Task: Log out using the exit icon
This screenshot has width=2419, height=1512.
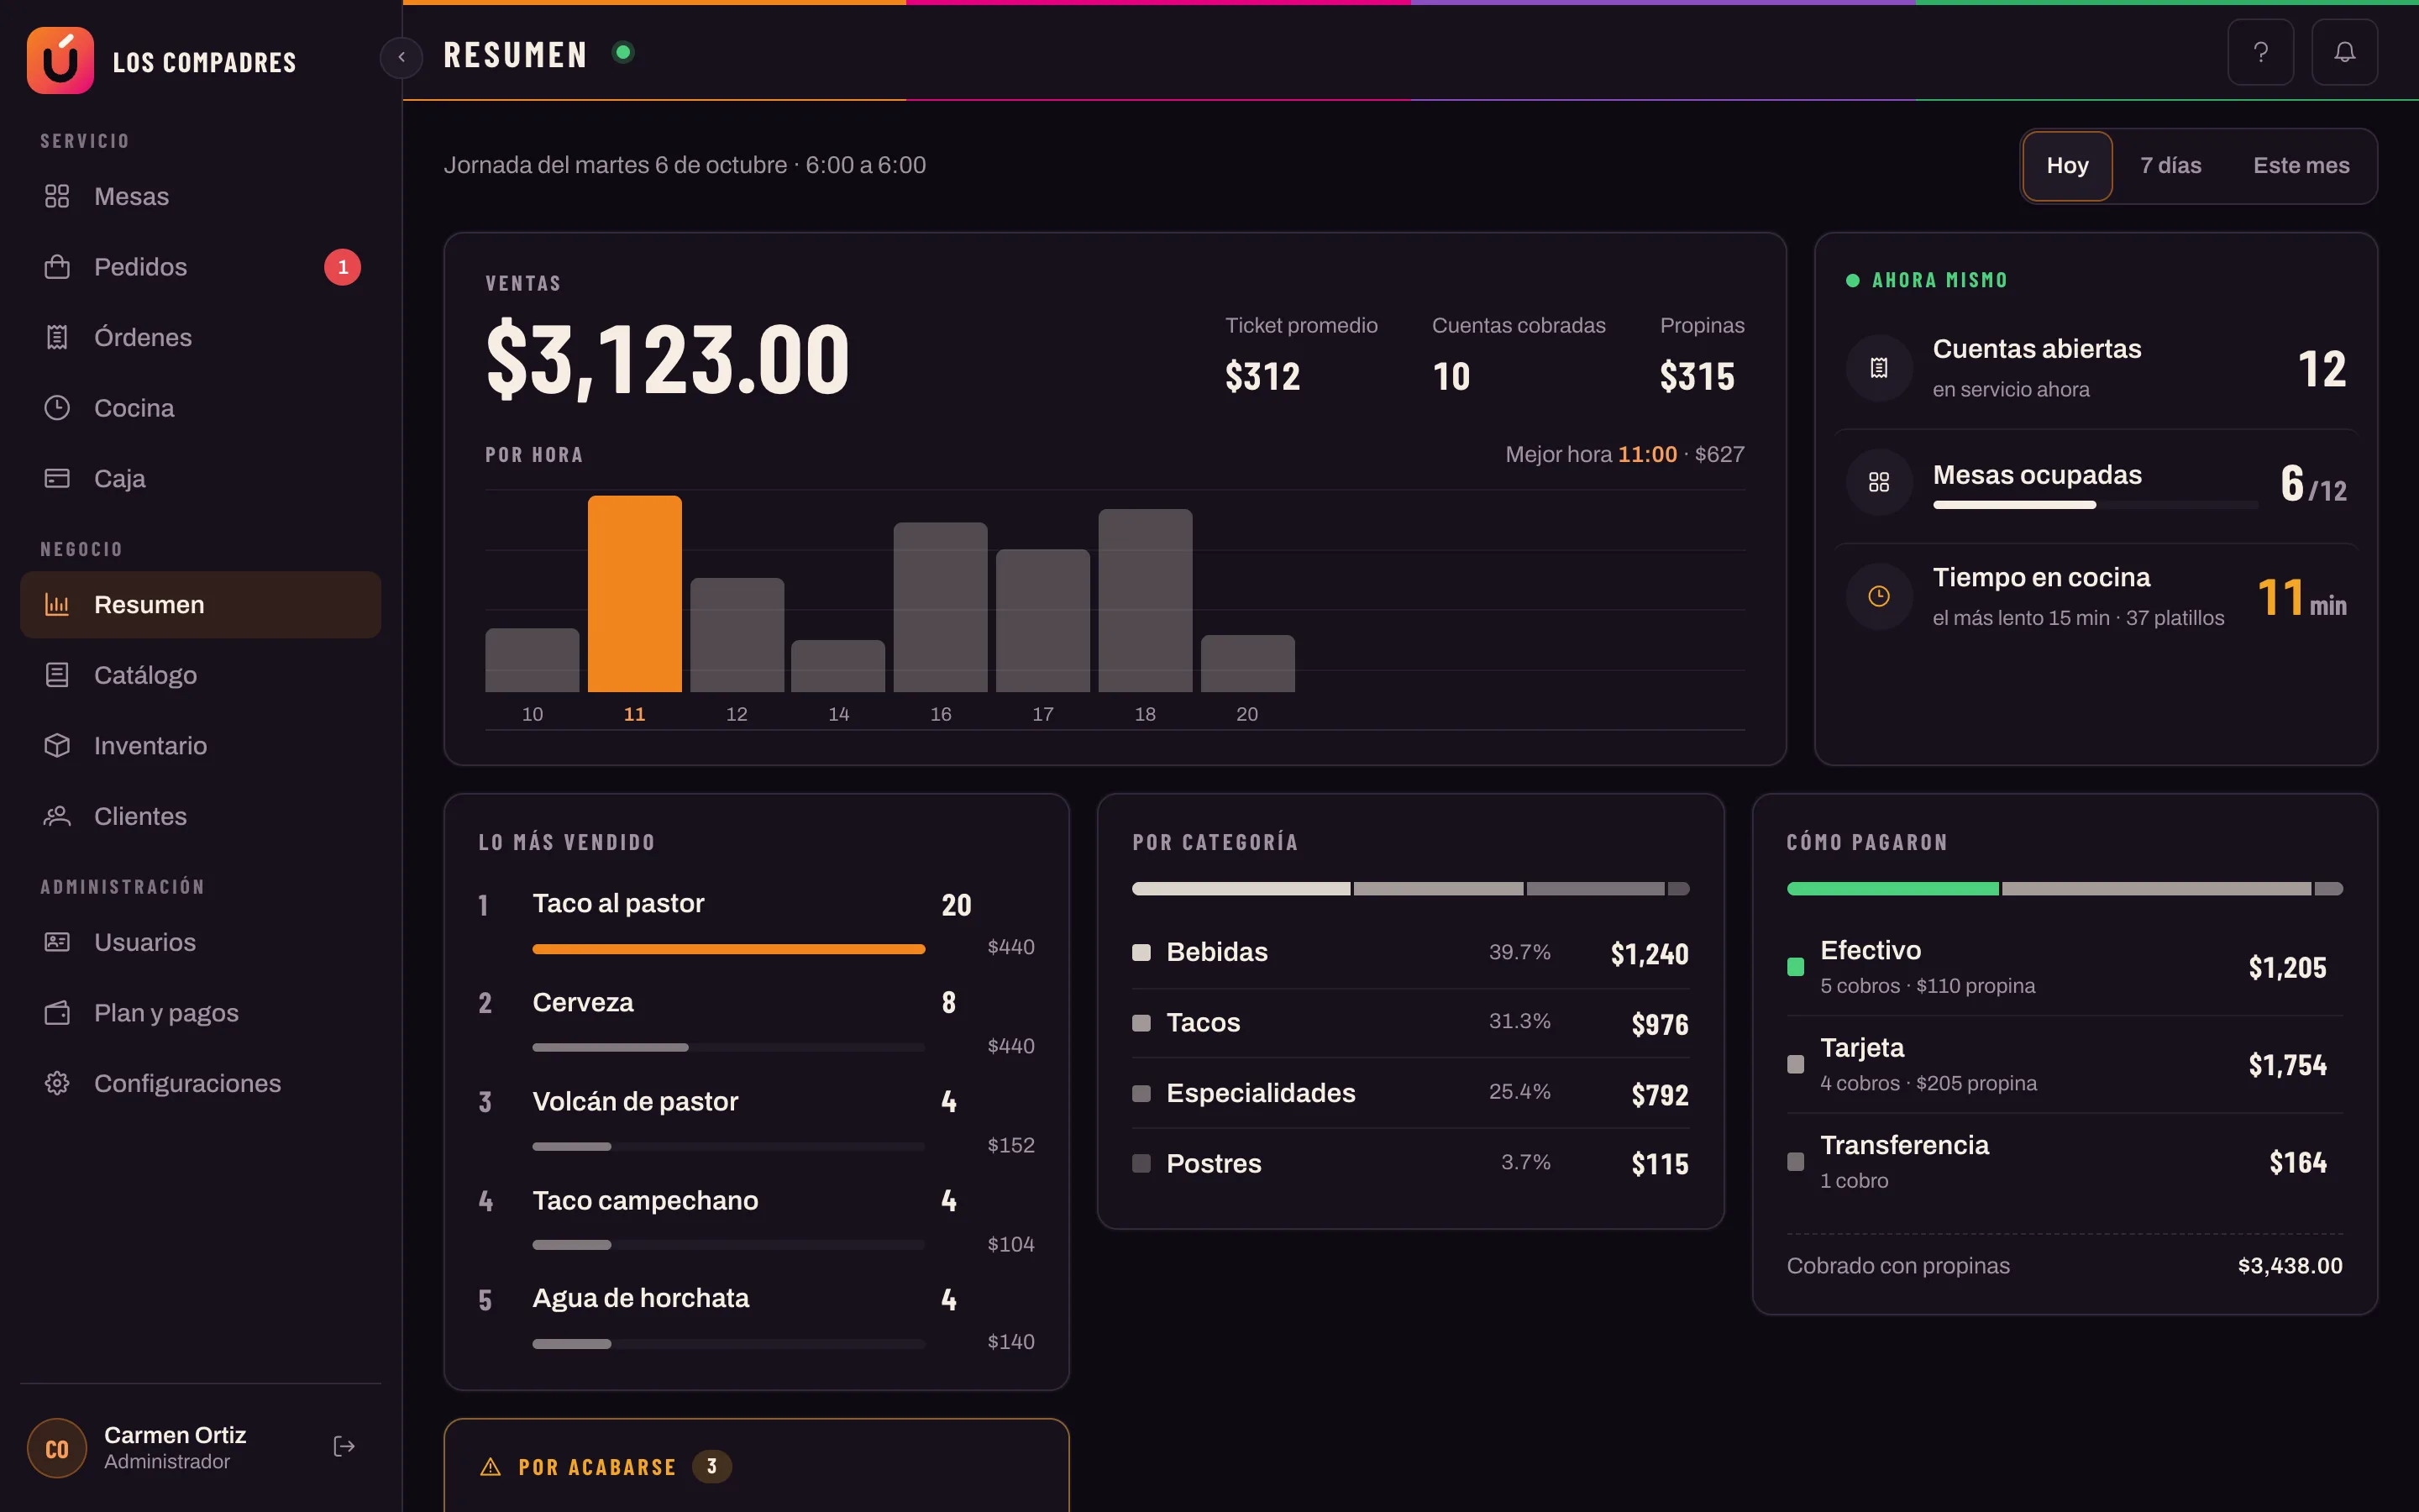Action: pyautogui.click(x=344, y=1446)
